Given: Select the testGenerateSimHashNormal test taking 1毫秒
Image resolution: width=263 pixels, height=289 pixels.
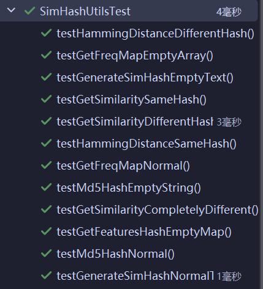Looking at the screenshot, I should click(135, 276).
